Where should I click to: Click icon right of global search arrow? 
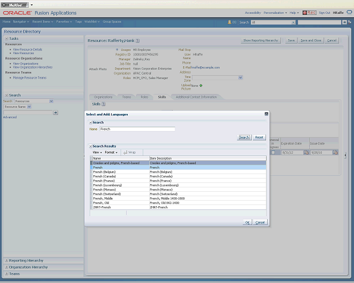(350, 22)
